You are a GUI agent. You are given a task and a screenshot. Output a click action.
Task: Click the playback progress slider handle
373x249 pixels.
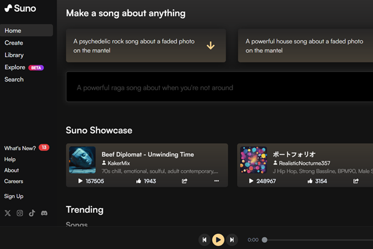point(265,240)
